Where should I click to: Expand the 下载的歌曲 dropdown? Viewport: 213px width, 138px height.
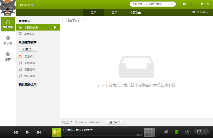[75, 21]
